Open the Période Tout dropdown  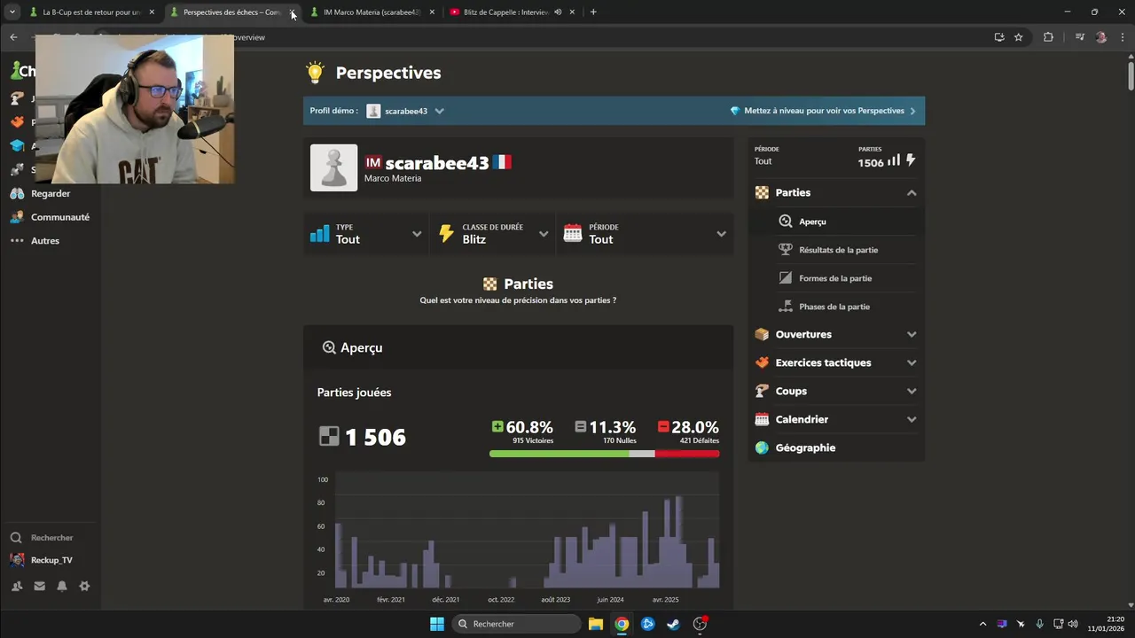[645, 234]
